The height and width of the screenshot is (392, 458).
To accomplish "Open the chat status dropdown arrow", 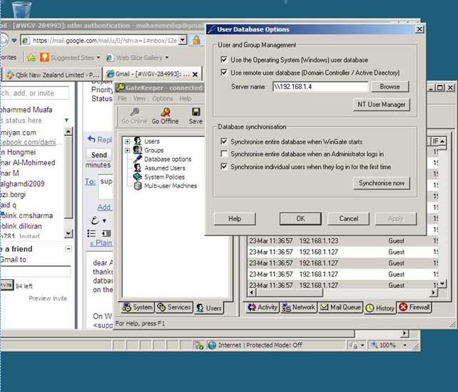I will [x=66, y=120].
